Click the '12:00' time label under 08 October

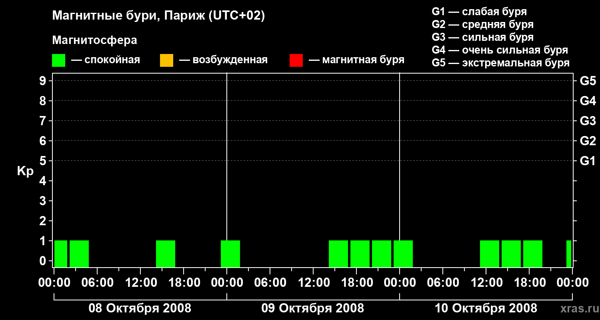pyautogui.click(x=140, y=283)
